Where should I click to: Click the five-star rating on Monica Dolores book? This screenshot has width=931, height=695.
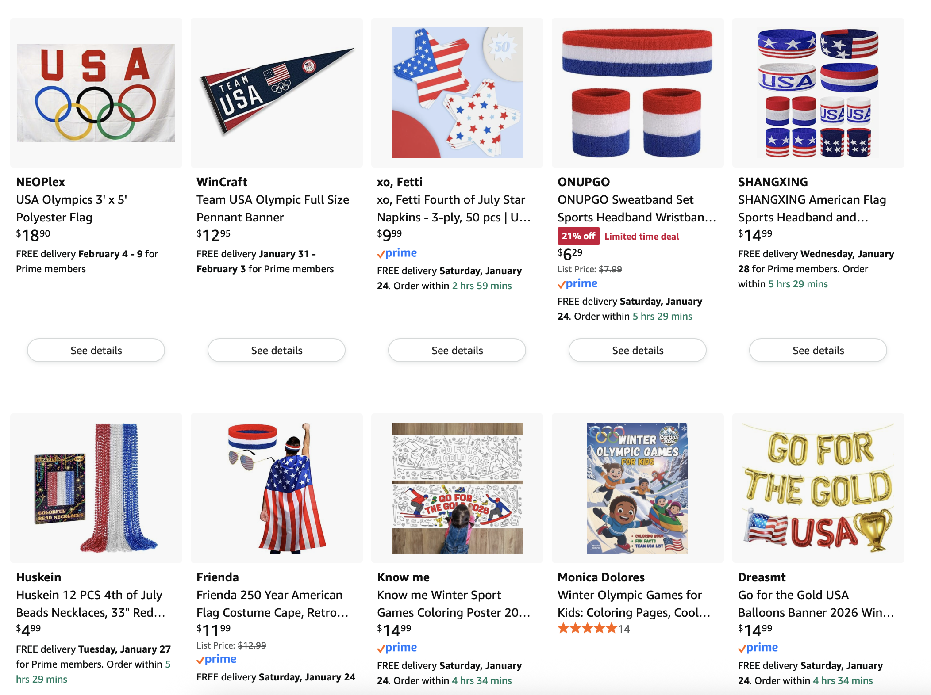pyautogui.click(x=587, y=629)
